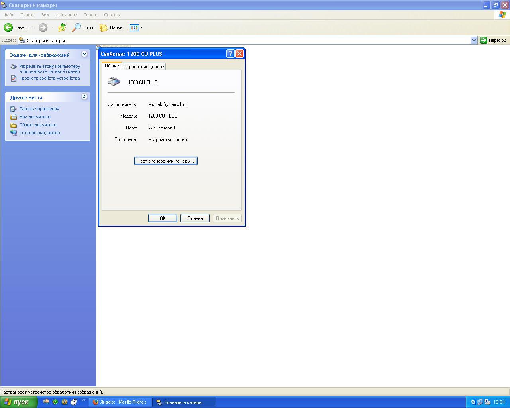Click the orange @ mail quick launch icon
Viewport: 510px width, 408px height.
(65, 402)
